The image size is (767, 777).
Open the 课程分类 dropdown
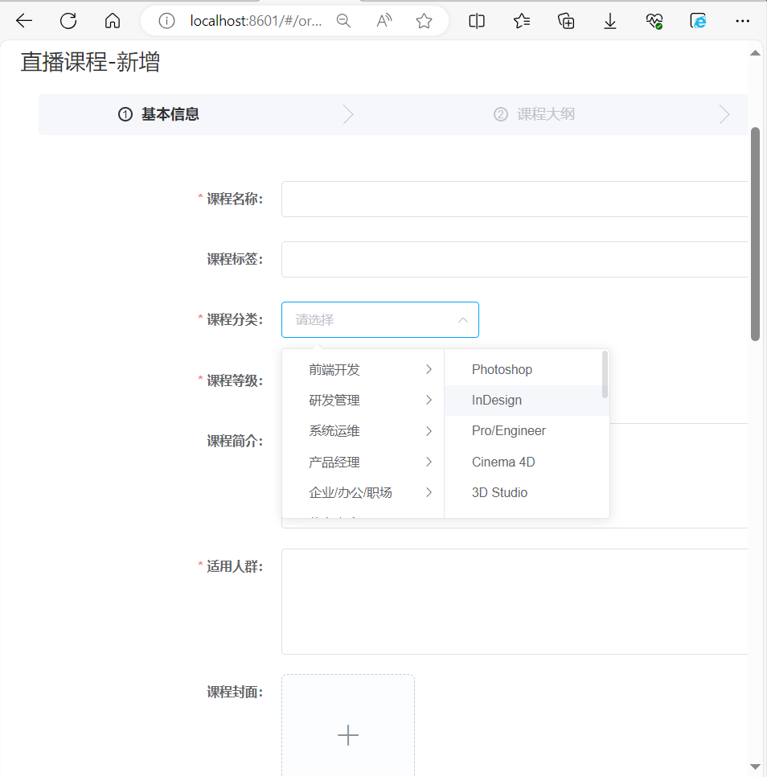(379, 319)
